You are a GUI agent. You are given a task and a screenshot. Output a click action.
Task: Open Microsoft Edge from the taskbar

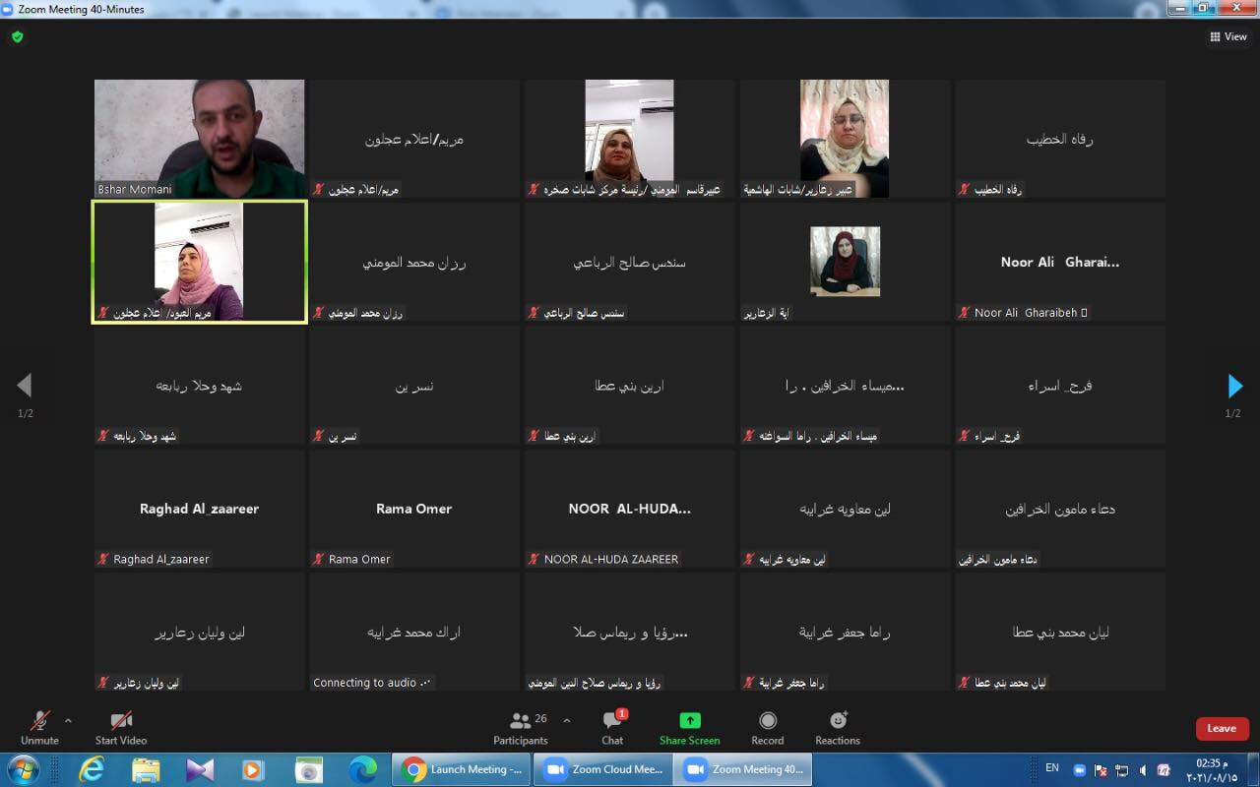point(362,769)
